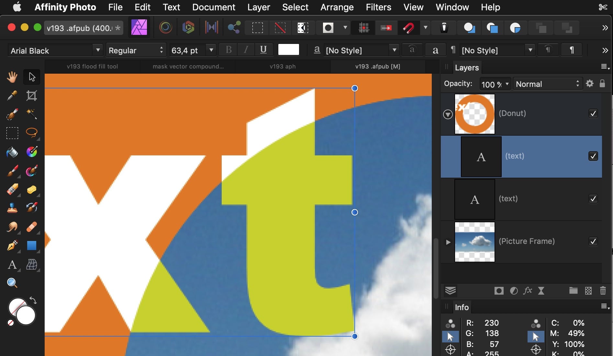Select the Freehand Selection lasso tool
613x356 pixels.
pos(32,133)
